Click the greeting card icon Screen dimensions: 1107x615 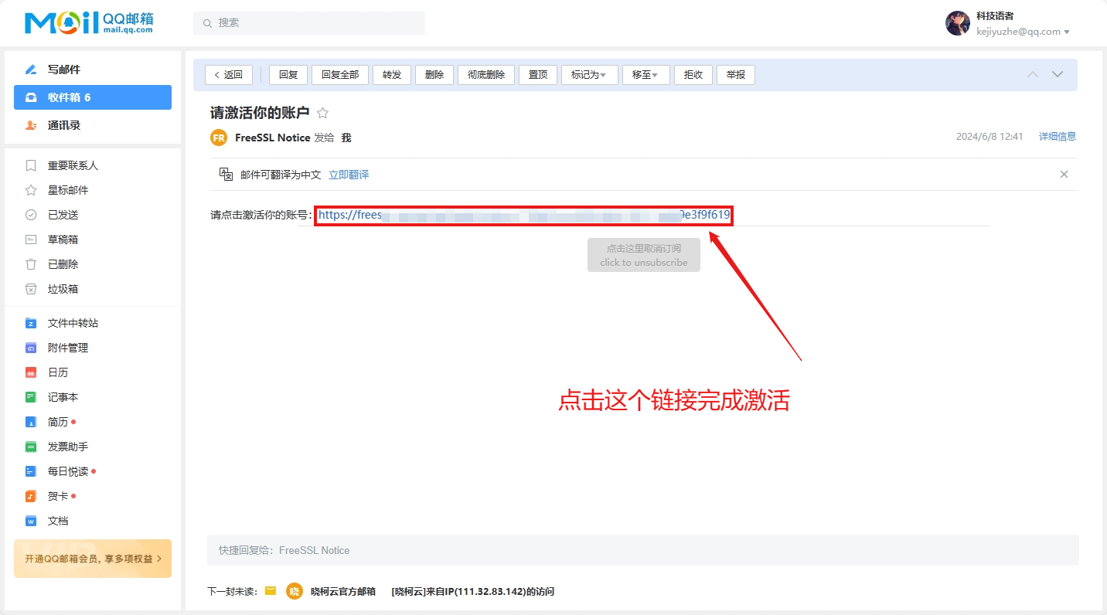(x=31, y=496)
